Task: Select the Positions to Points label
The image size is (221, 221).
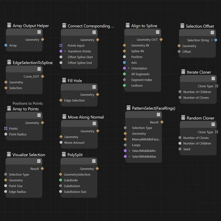Action: pyautogui.click(x=28, y=104)
